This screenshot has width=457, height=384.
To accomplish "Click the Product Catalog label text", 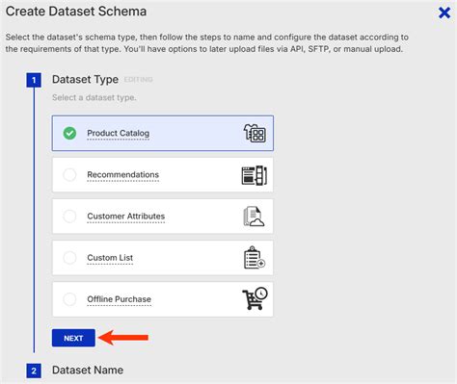I will pyautogui.click(x=119, y=133).
